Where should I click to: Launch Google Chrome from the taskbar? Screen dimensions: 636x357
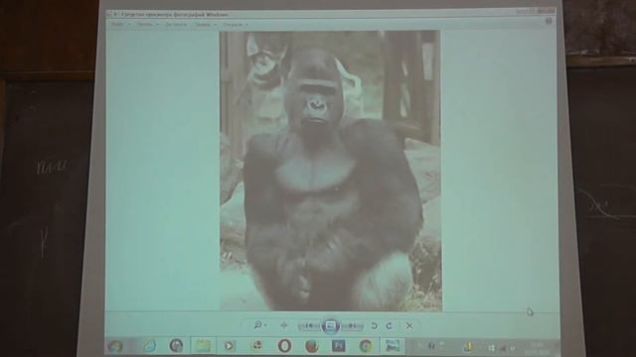366,346
